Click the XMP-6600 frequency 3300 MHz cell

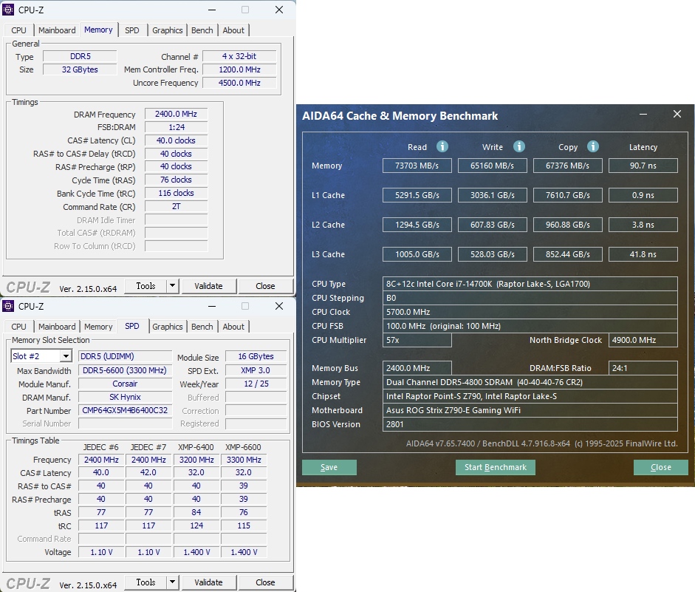click(x=244, y=460)
